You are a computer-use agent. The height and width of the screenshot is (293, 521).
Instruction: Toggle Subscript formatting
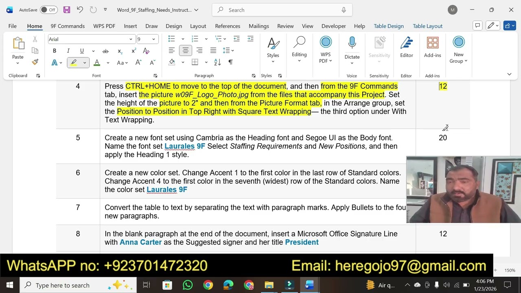120,51
